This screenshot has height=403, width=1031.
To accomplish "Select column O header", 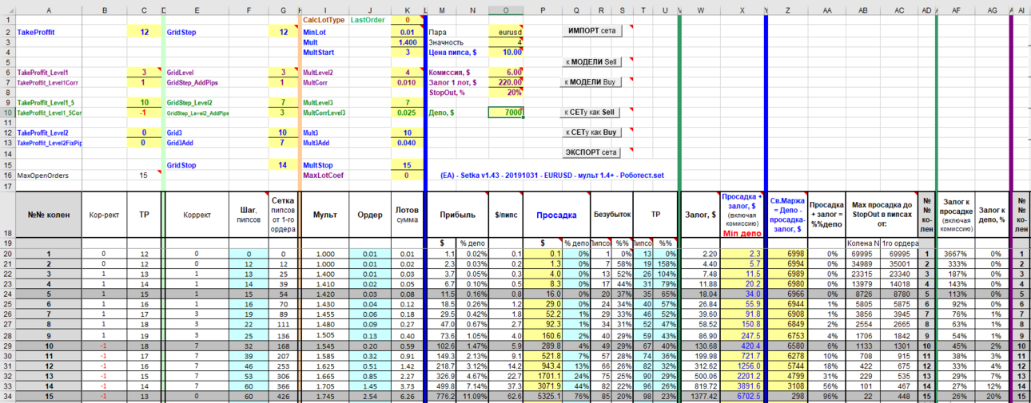I will (505, 10).
